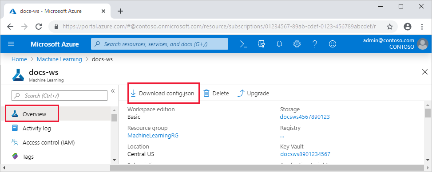The width and height of the screenshot is (432, 172).
Task: Open a new browser tab
Action: [120, 11]
